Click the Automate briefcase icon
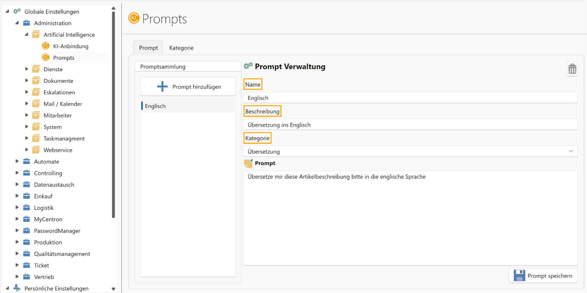 26,162
